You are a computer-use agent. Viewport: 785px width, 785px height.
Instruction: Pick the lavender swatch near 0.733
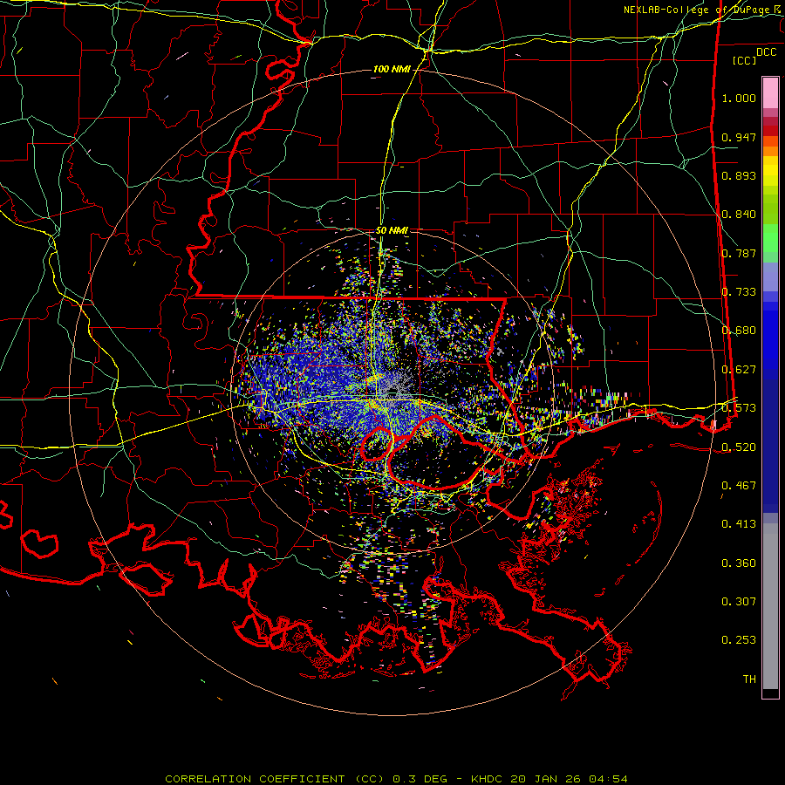(770, 278)
